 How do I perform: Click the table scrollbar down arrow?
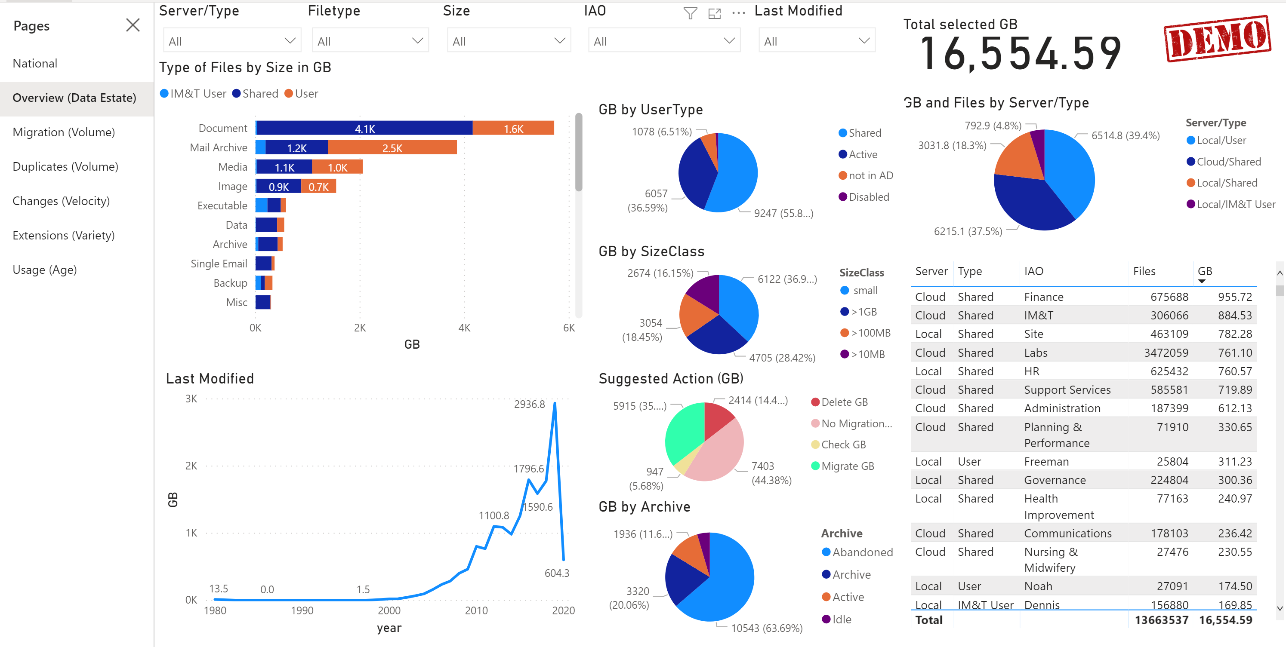pos(1279,608)
